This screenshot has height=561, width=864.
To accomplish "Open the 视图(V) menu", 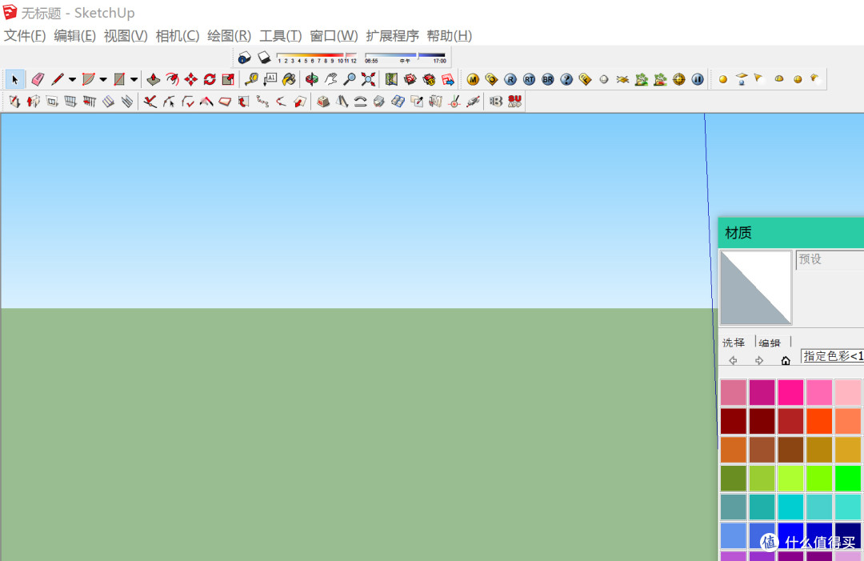I will coord(126,36).
